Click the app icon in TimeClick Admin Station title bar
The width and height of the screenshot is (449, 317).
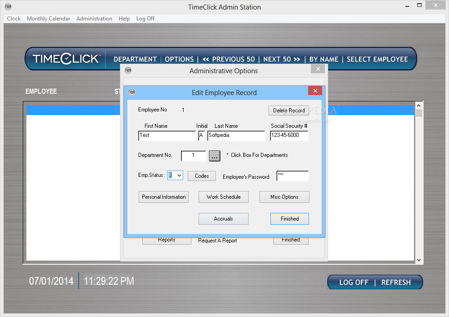pos(8,6)
